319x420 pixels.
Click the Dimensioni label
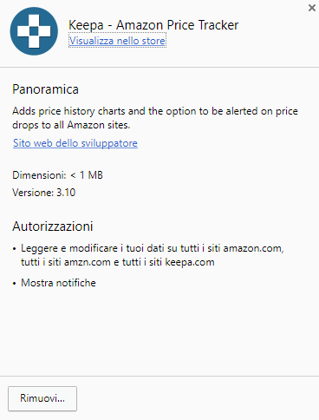point(39,175)
